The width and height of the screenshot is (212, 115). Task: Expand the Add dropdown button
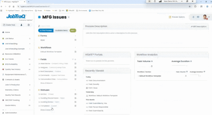pos(73,31)
